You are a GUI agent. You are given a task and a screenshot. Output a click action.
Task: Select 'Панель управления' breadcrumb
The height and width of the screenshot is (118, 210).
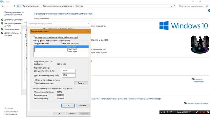click(x=31, y=6)
